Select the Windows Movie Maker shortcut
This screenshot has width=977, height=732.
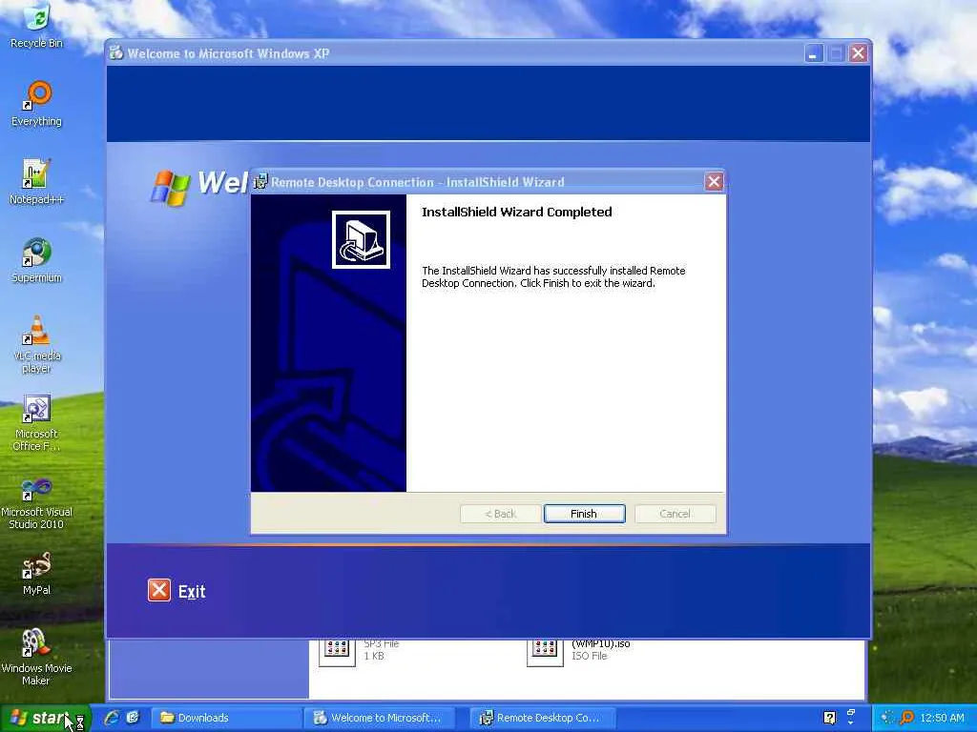[x=37, y=658]
